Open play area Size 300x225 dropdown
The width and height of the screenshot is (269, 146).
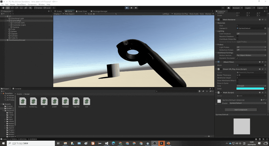tap(251, 86)
